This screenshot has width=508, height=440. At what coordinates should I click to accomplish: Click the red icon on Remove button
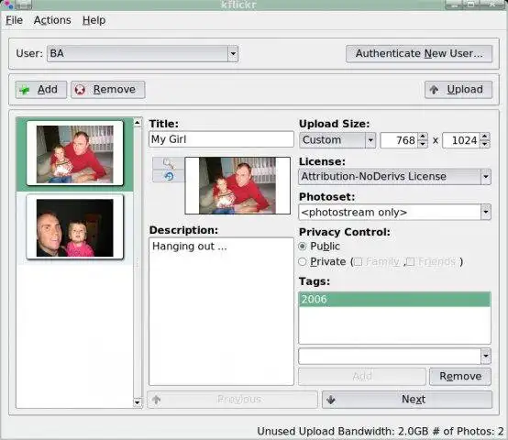tap(80, 90)
